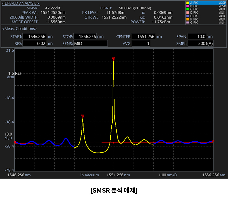The image size is (228, 199).
Task: Click the 1.00 nm/D axis label
Action: click(x=168, y=175)
